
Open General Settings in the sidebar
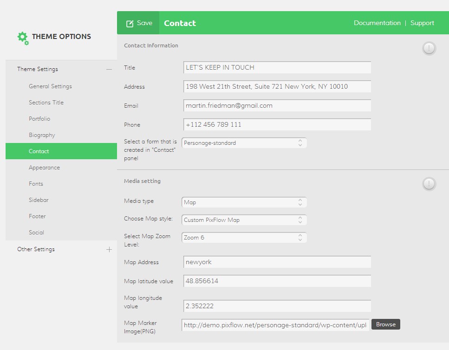(x=50, y=86)
